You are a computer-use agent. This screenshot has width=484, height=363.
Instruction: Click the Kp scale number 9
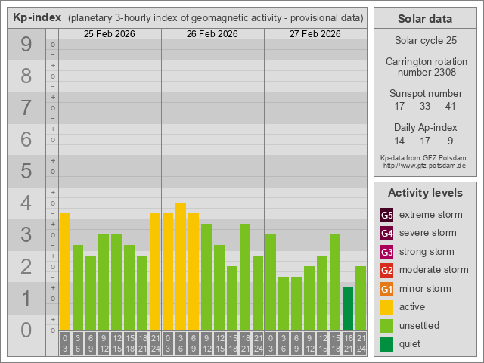pyautogui.click(x=26, y=45)
